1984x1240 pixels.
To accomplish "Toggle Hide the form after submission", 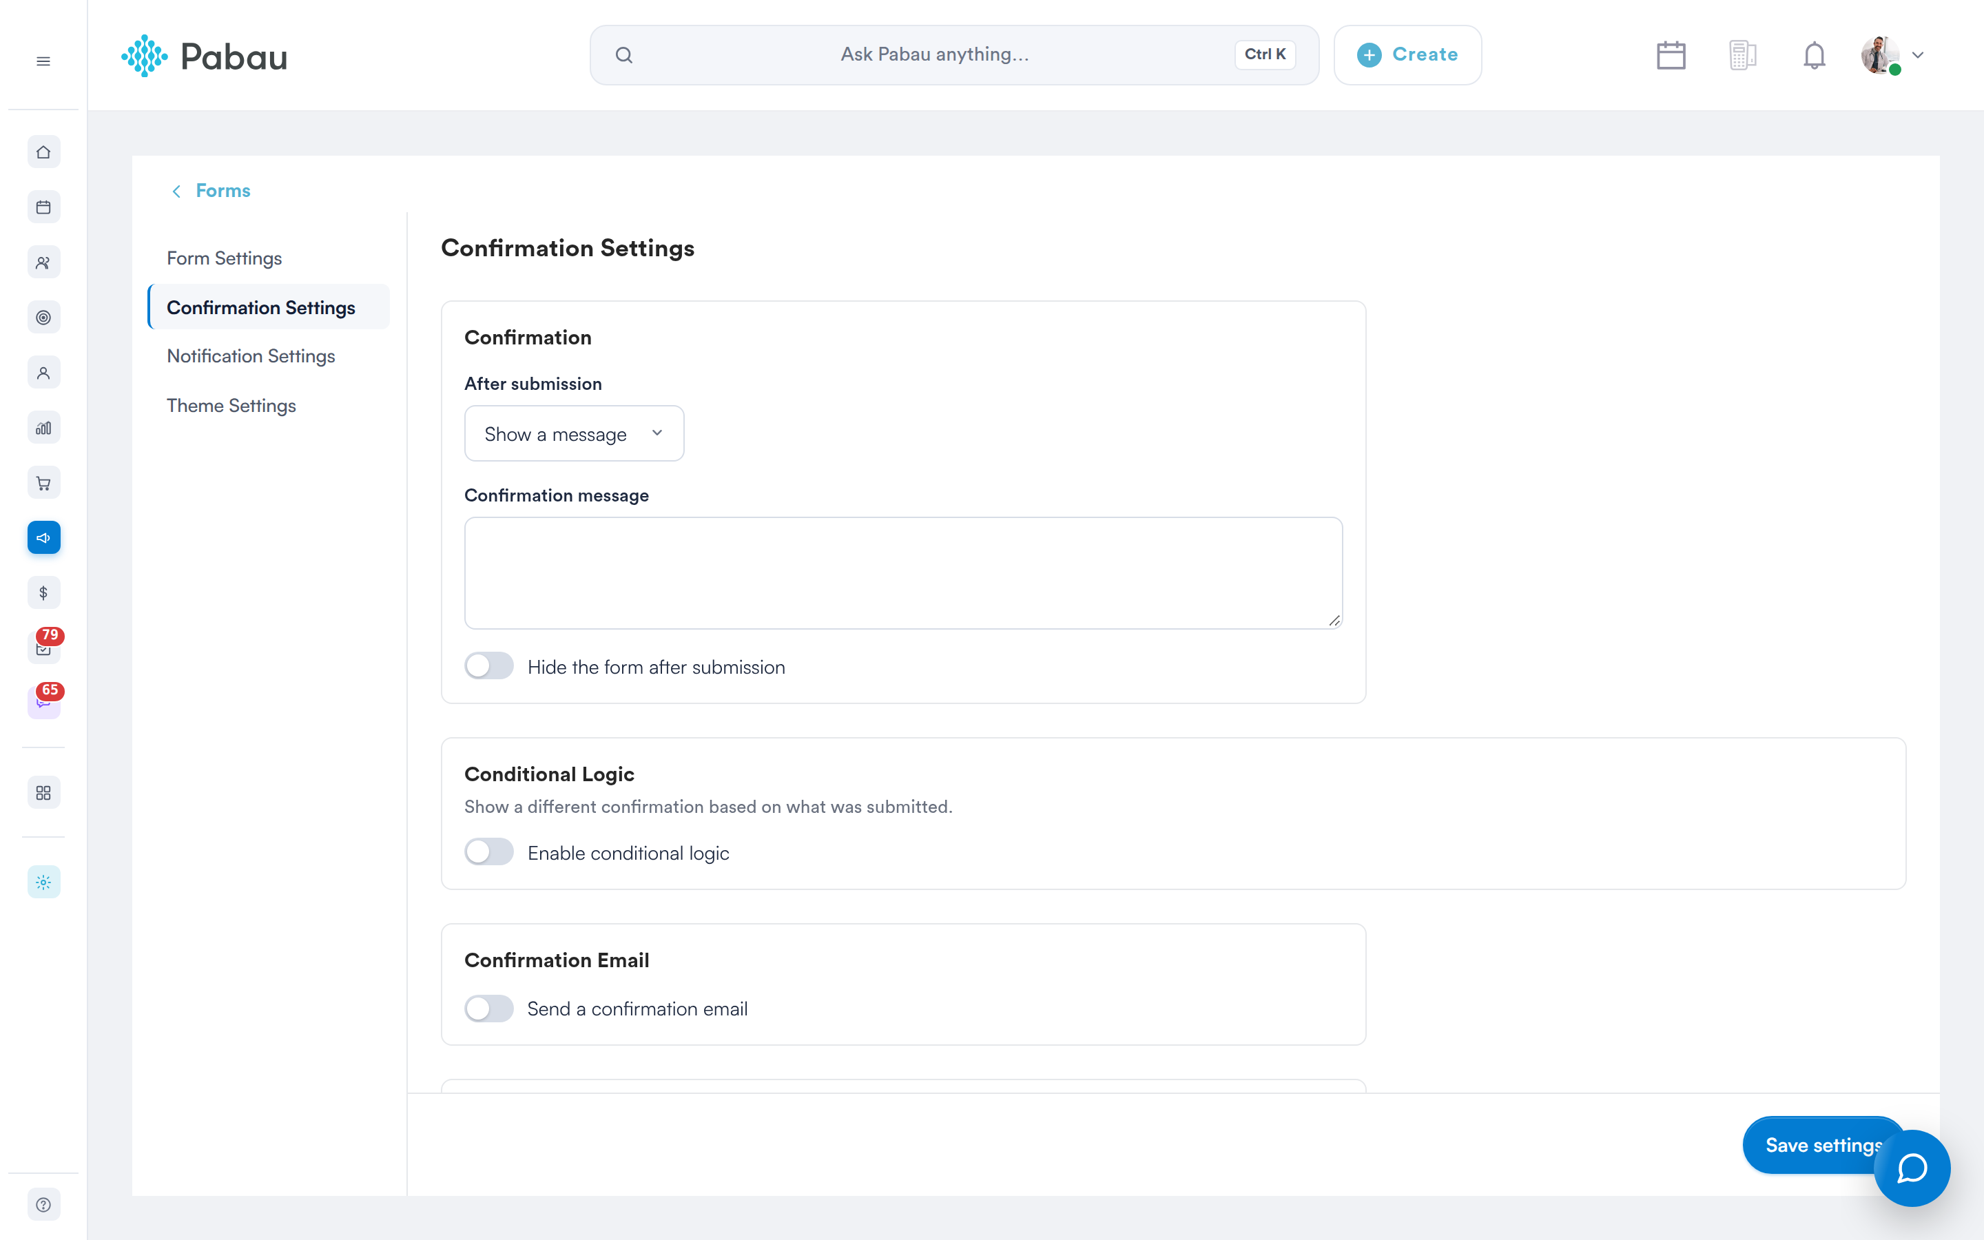I will (488, 666).
